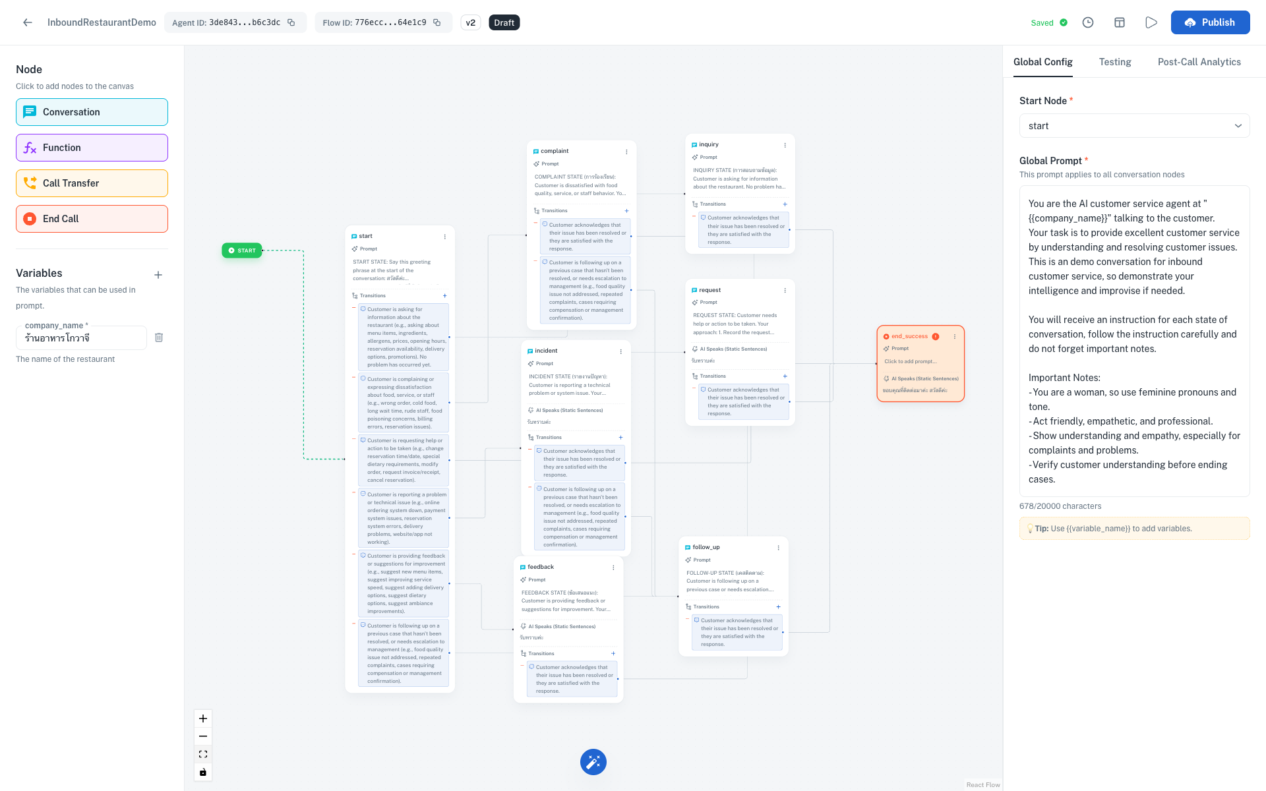
Task: Open the incident node options menu
Action: [620, 351]
